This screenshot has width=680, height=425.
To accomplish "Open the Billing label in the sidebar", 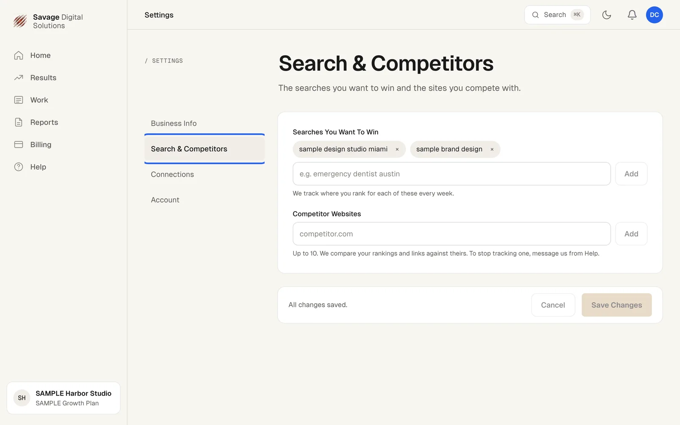I will pyautogui.click(x=41, y=144).
